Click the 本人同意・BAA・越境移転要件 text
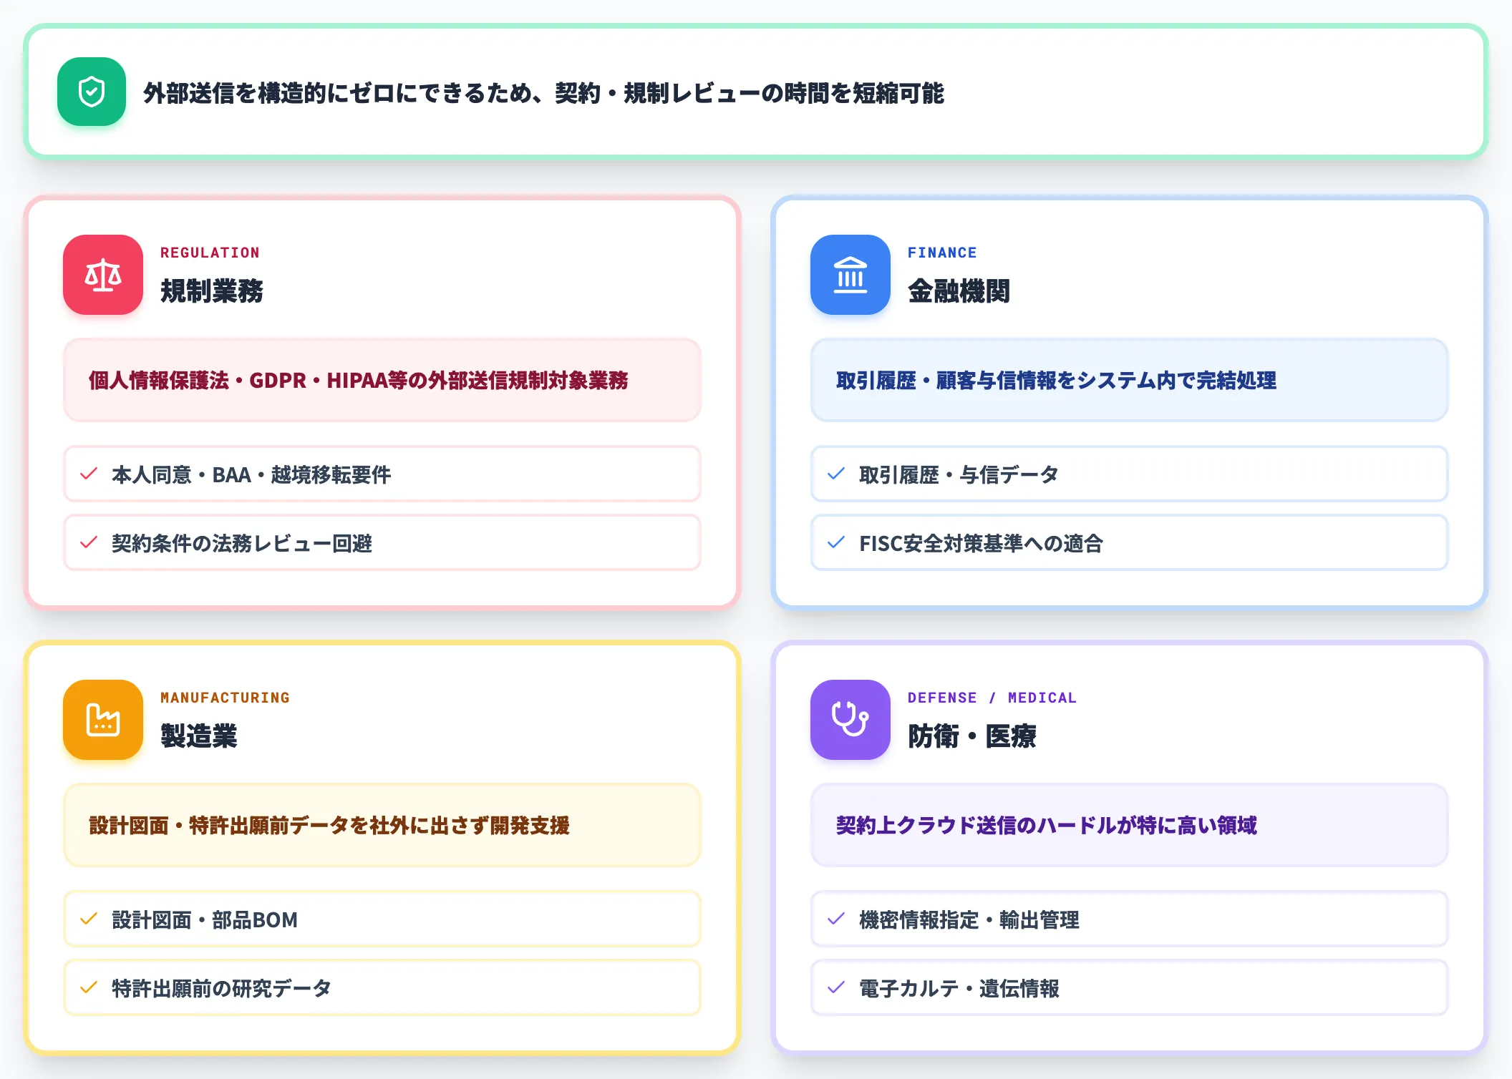This screenshot has height=1079, width=1512. 251,474
